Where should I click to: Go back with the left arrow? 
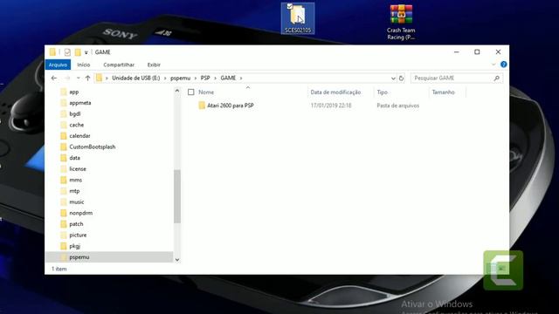(x=54, y=78)
